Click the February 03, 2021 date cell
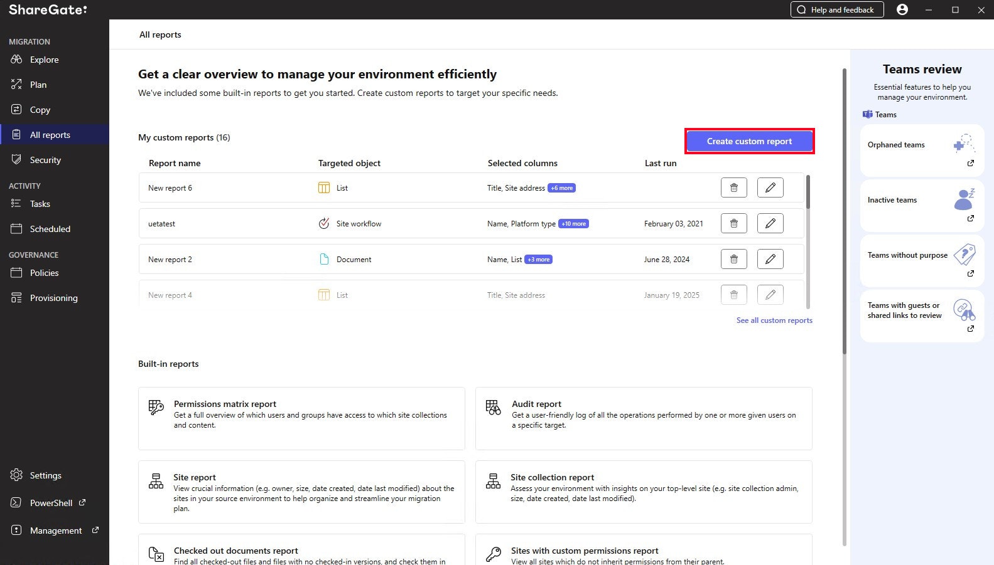The image size is (994, 565). tap(674, 224)
